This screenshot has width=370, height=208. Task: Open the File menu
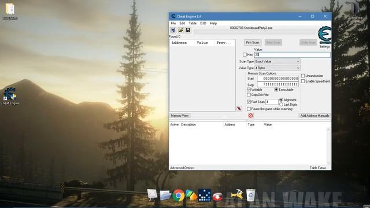173,23
